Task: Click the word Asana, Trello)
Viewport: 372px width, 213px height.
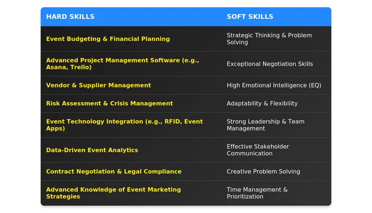Action: 69,67
